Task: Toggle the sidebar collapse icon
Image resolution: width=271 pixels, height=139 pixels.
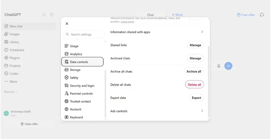Action: click(52, 15)
